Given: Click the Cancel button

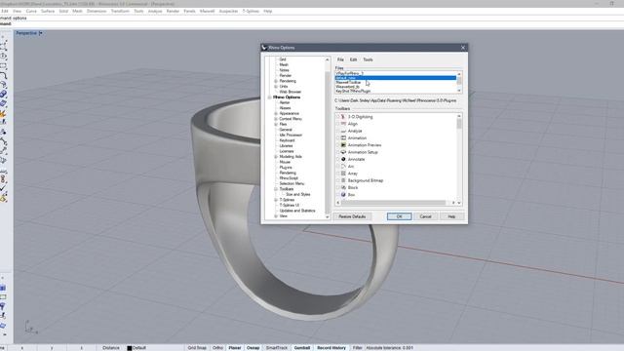Looking at the screenshot, I should pyautogui.click(x=425, y=216).
